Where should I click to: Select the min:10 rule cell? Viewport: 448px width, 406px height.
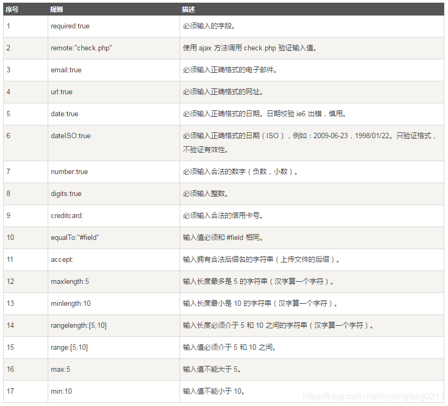(114, 392)
